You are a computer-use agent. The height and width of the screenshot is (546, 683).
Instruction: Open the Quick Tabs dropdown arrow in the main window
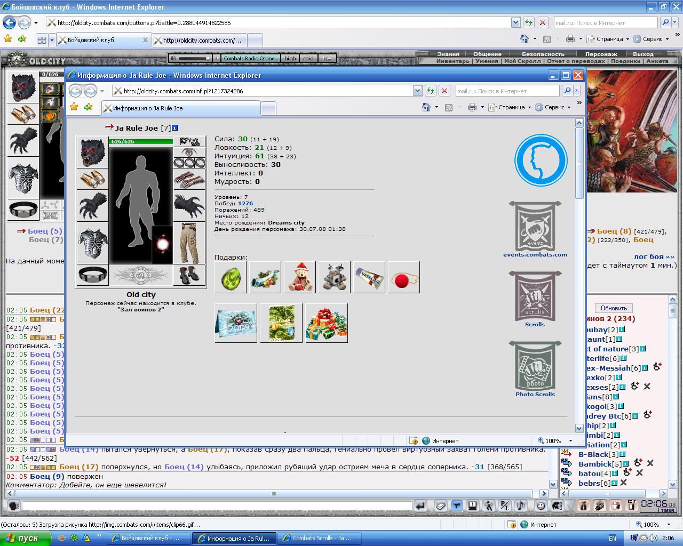[x=52, y=40]
